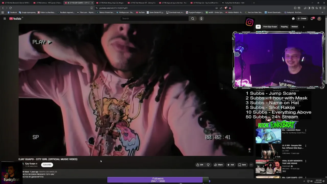The image size is (327, 184).
Task: Click the volume icon in system tray
Action: (x=311, y=181)
